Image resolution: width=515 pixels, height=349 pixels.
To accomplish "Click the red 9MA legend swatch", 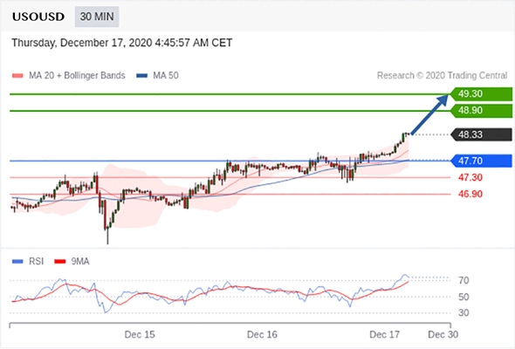I will click(59, 262).
